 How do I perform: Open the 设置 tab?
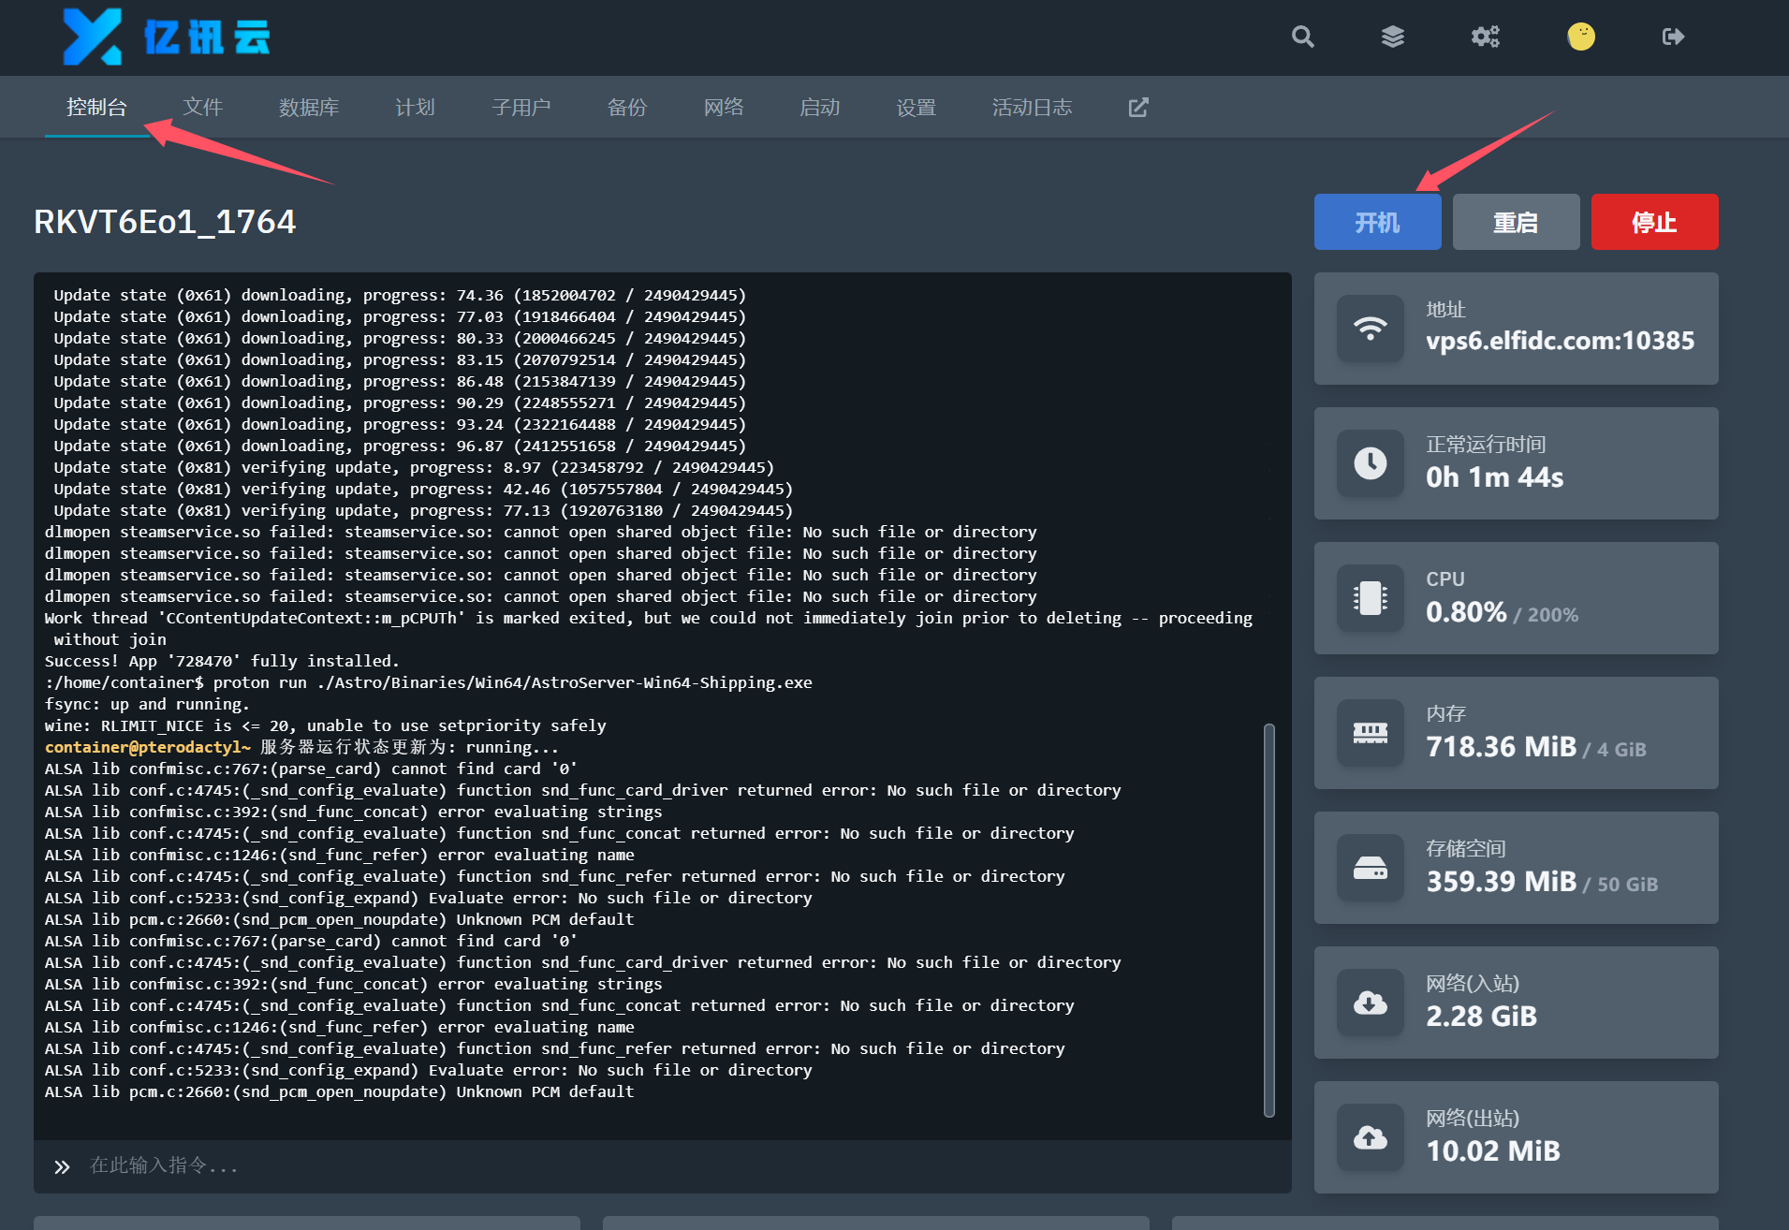916,108
